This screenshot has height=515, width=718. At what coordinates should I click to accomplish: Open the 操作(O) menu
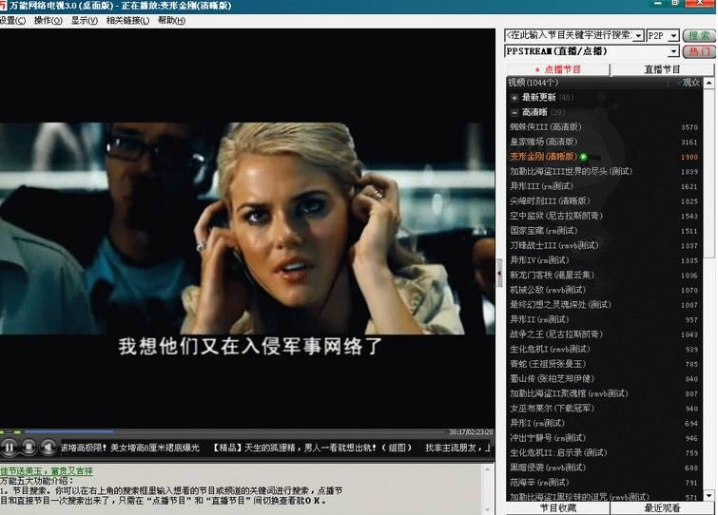[x=49, y=21]
